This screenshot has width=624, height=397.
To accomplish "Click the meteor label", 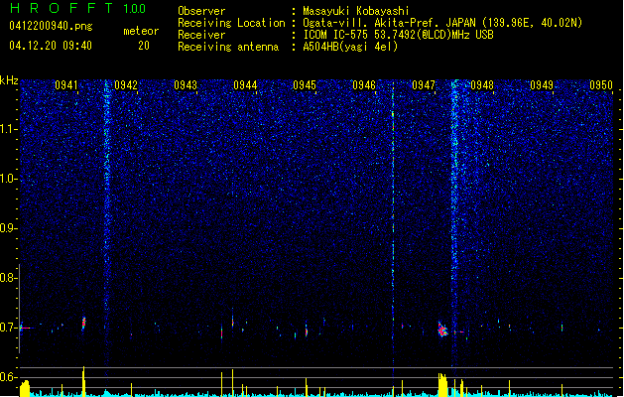I will coord(141,31).
